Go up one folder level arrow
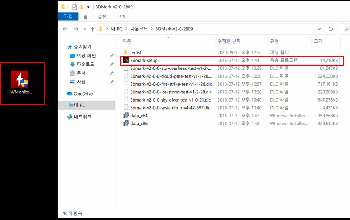The width and height of the screenshot is (350, 220). (x=92, y=29)
